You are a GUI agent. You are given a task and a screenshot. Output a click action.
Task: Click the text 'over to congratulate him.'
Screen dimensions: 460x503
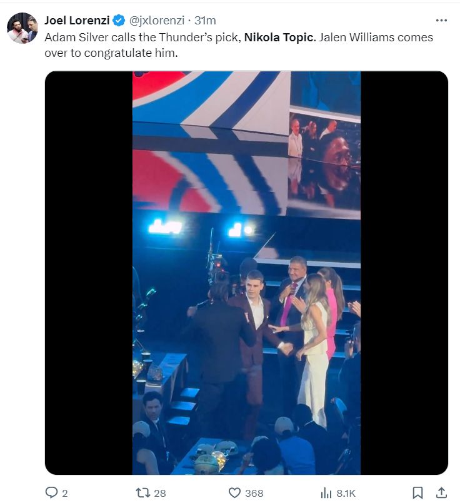pyautogui.click(x=111, y=53)
